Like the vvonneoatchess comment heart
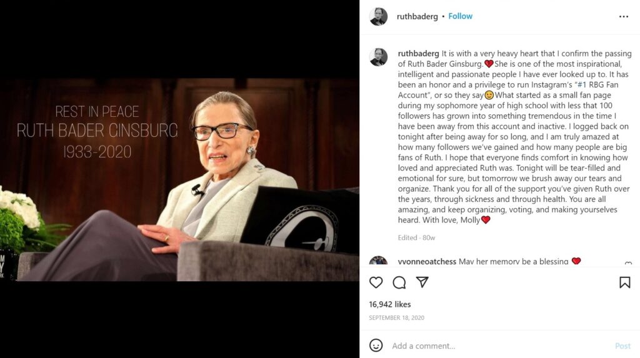Viewport: 640px width, 358px height. click(628, 263)
